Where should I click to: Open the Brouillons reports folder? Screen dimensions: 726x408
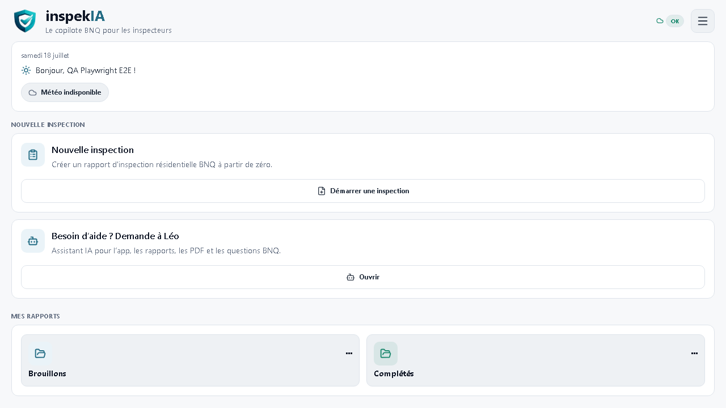pyautogui.click(x=190, y=360)
